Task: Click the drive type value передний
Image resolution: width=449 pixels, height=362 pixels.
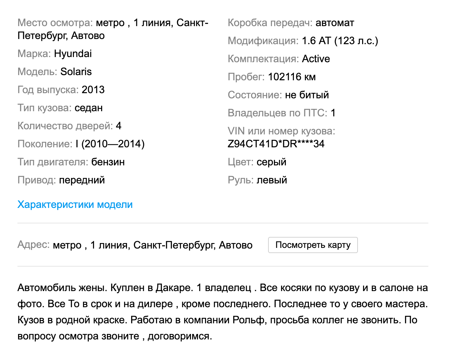Action: click(82, 180)
